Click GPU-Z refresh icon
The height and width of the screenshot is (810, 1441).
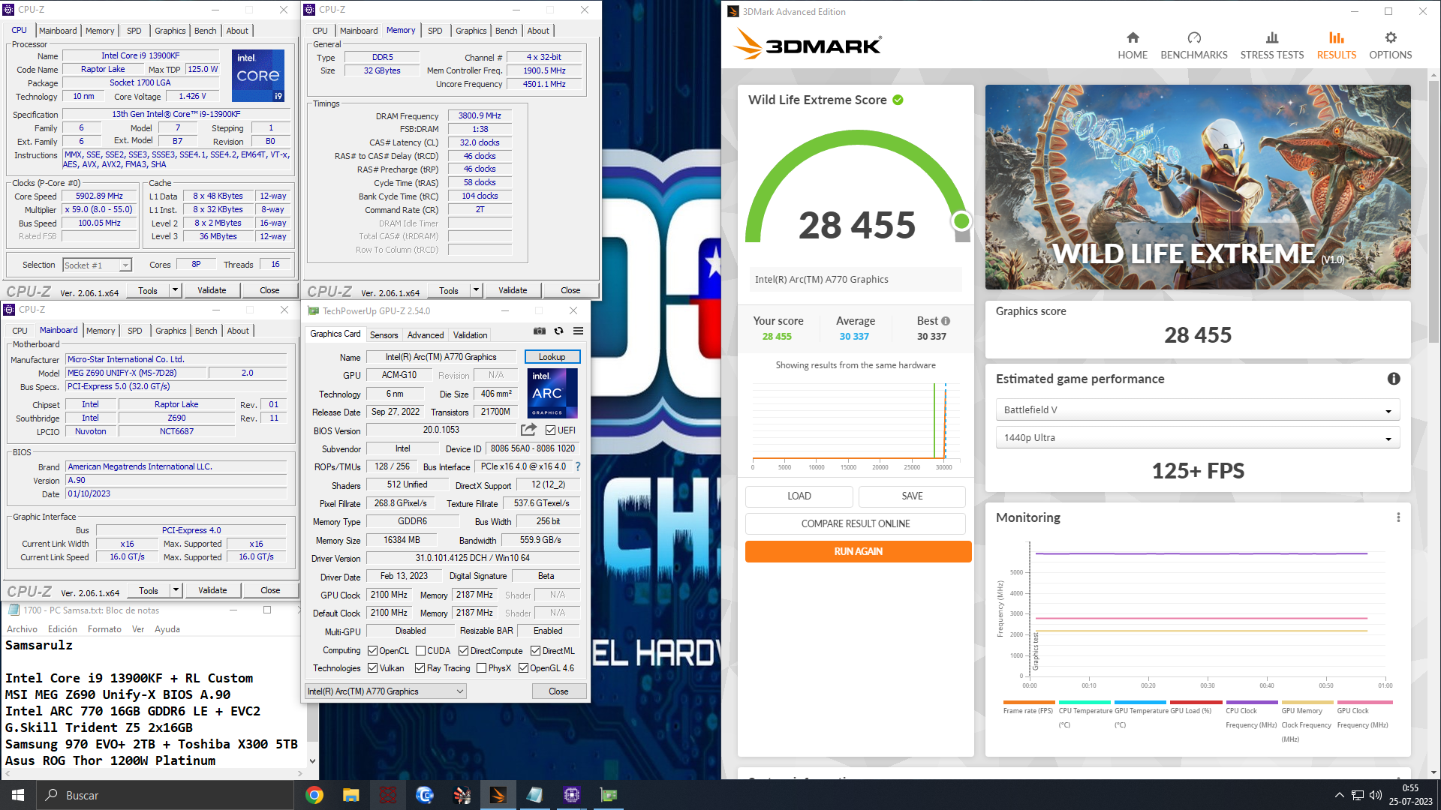point(558,331)
